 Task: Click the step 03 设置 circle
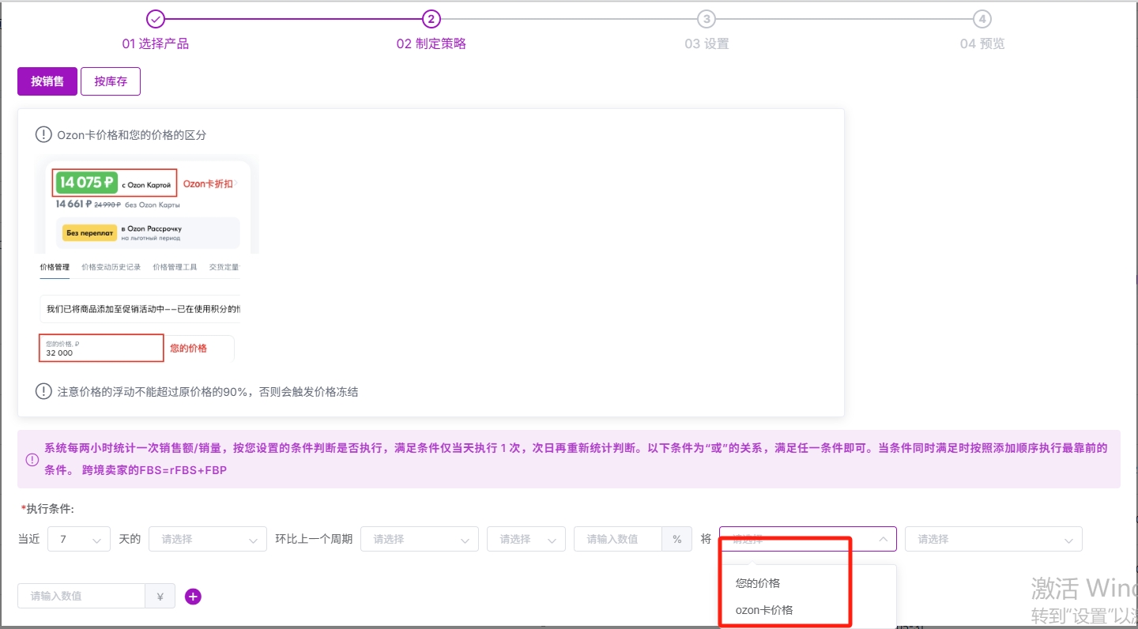point(706,19)
